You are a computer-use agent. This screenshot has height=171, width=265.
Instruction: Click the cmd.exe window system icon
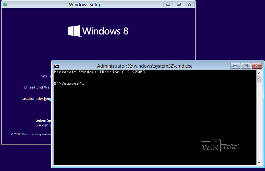(x=57, y=66)
